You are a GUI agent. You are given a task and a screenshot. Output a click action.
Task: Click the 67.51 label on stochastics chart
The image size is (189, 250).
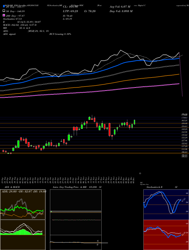pos(184,200)
